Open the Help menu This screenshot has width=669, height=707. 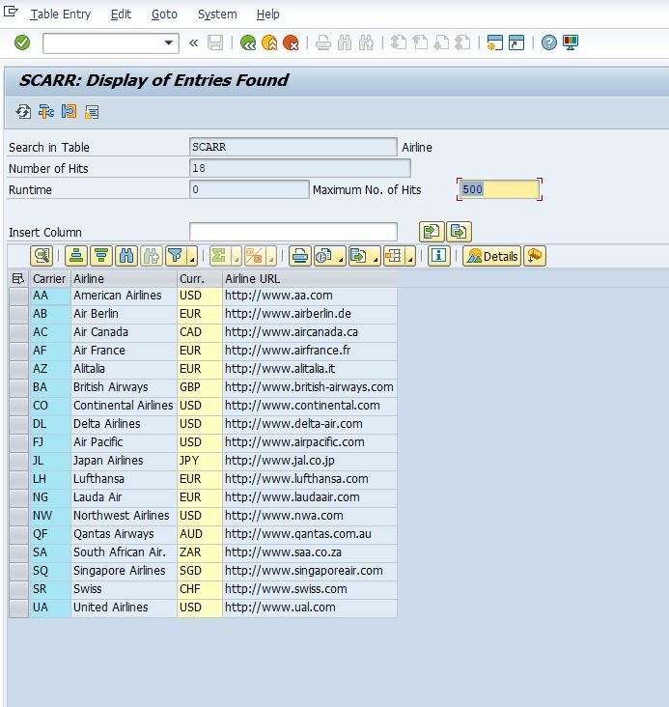point(267,14)
